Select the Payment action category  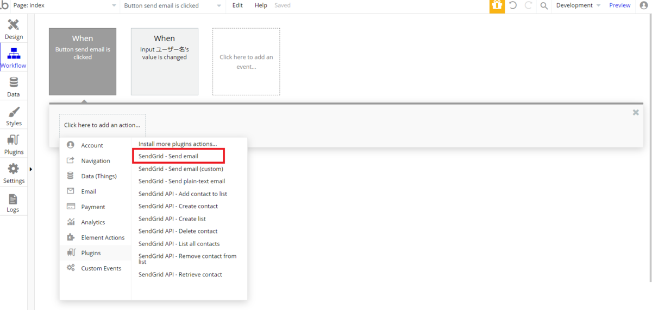click(96, 207)
